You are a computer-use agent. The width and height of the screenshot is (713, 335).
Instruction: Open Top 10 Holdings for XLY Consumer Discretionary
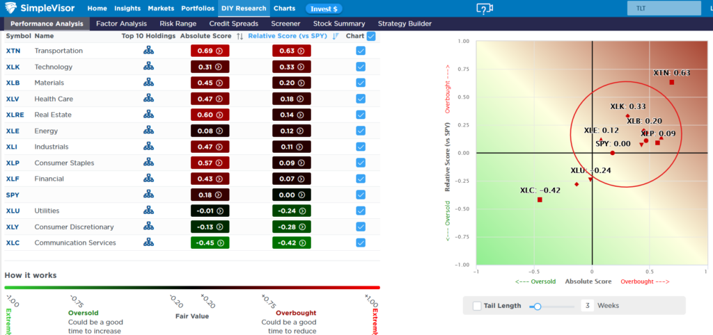click(148, 227)
